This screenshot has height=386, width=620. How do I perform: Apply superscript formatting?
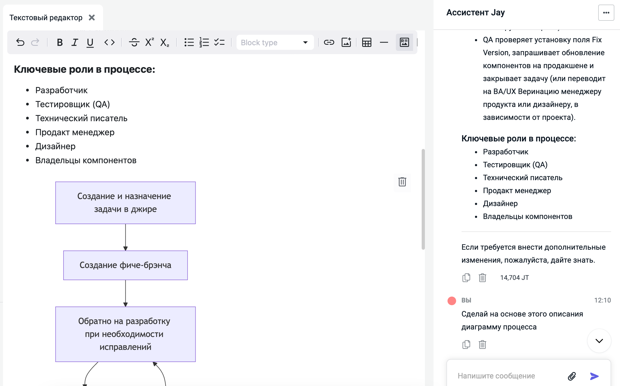[x=149, y=43]
